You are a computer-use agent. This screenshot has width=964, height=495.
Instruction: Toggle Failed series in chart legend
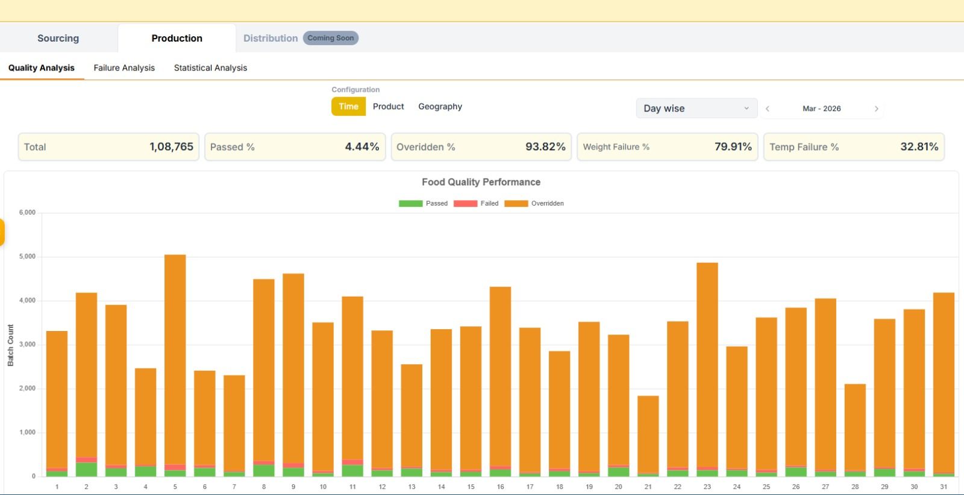(x=476, y=204)
